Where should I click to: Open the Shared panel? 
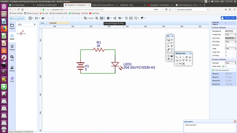coord(12,69)
